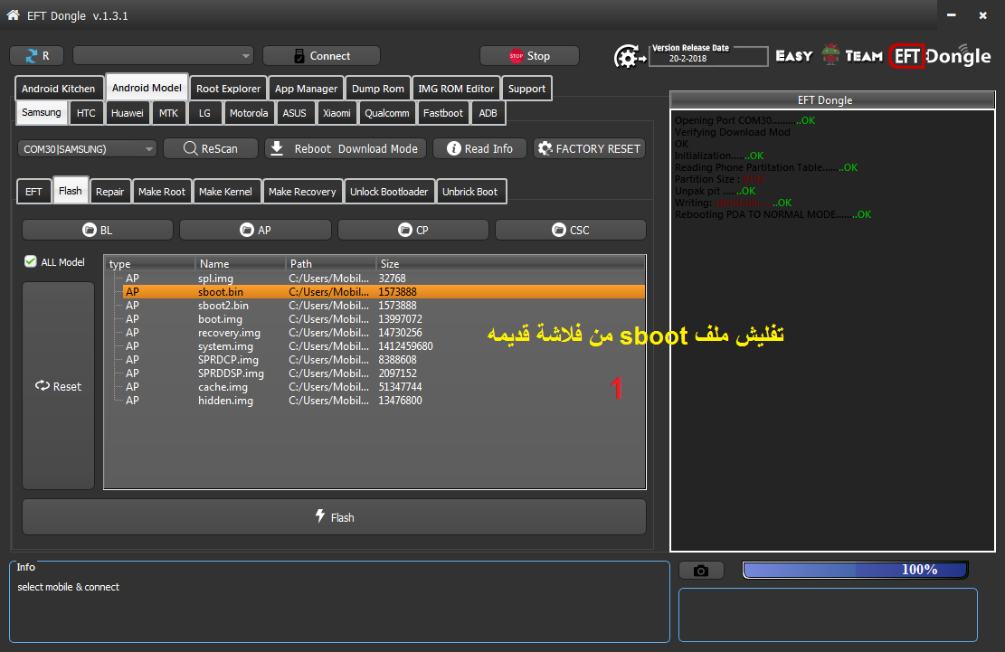This screenshot has height=652, width=1005.
Task: Open the Make Recovery sub-tab
Action: pos(302,192)
